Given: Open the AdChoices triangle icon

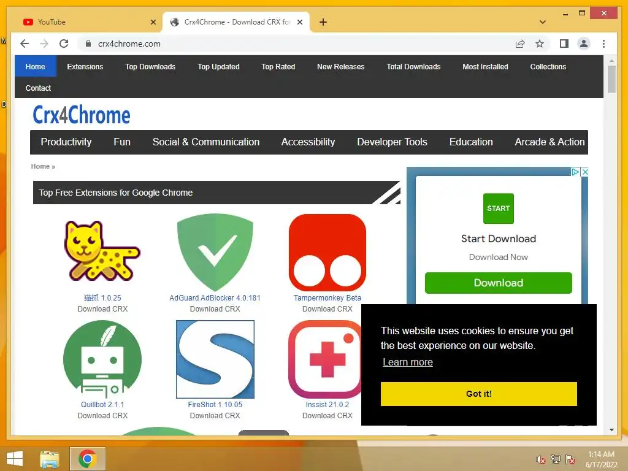Looking at the screenshot, I should pos(575,172).
